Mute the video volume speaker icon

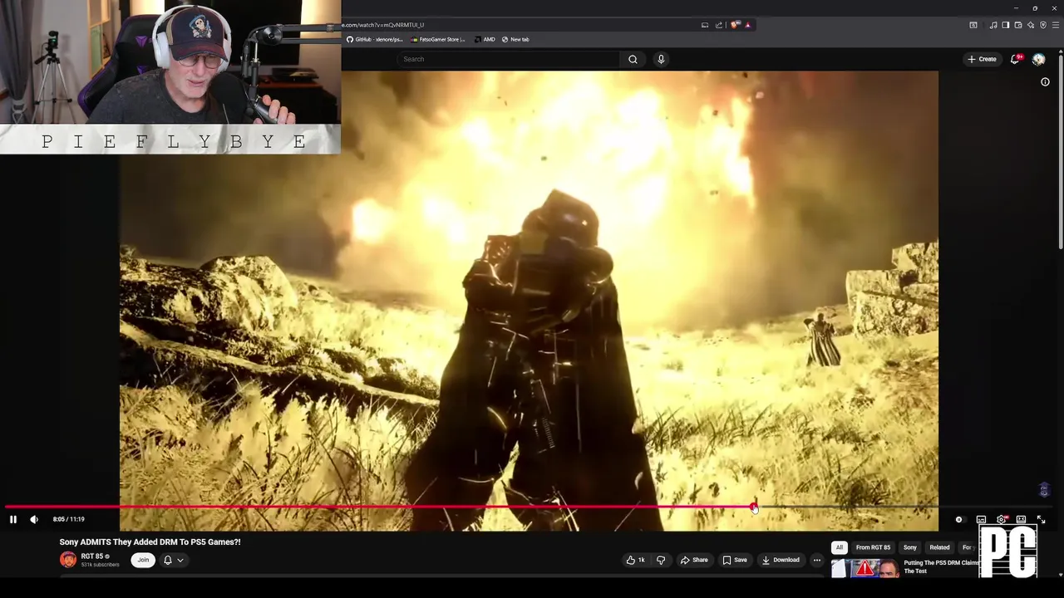point(34,519)
